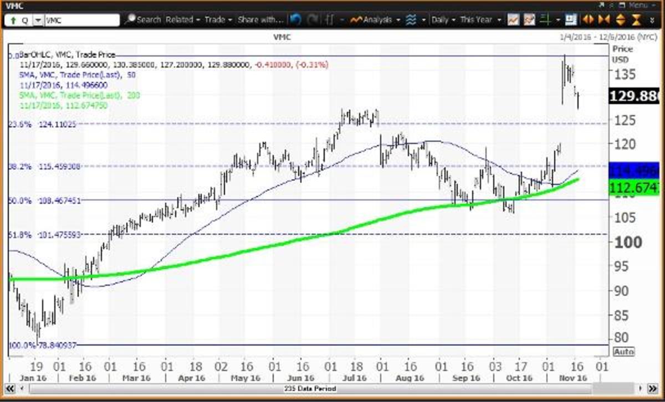Click the VMC symbol input field
This screenshot has height=402, width=665.
pyautogui.click(x=81, y=20)
